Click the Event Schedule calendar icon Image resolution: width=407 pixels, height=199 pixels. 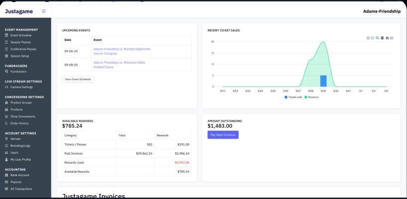(x=6, y=35)
